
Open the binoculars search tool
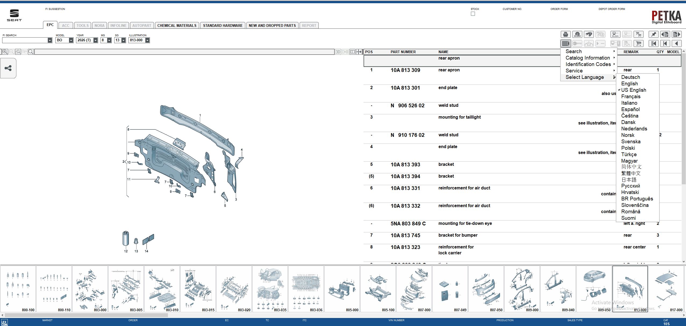589,34
